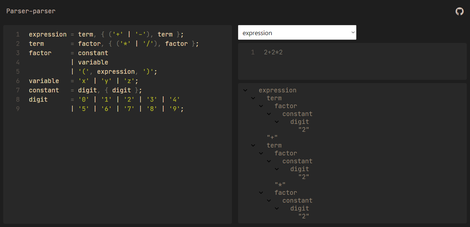Image resolution: width=470 pixels, height=227 pixels.
Task: Place cursor on expression rule name in grammar
Action: (48, 34)
